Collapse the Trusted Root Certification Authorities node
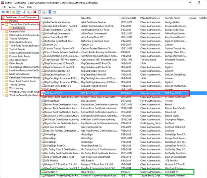Screen dimensions: 207x178 click(3, 25)
